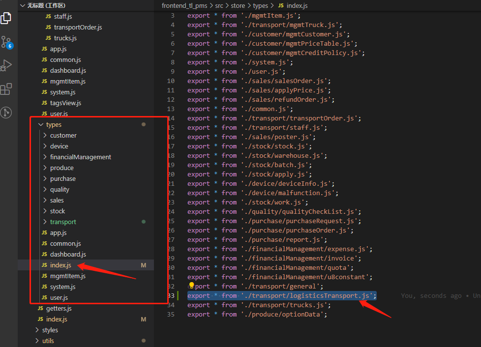Open getters.js from the file tree
Viewport: 481px width, 347px height.
[x=59, y=309]
